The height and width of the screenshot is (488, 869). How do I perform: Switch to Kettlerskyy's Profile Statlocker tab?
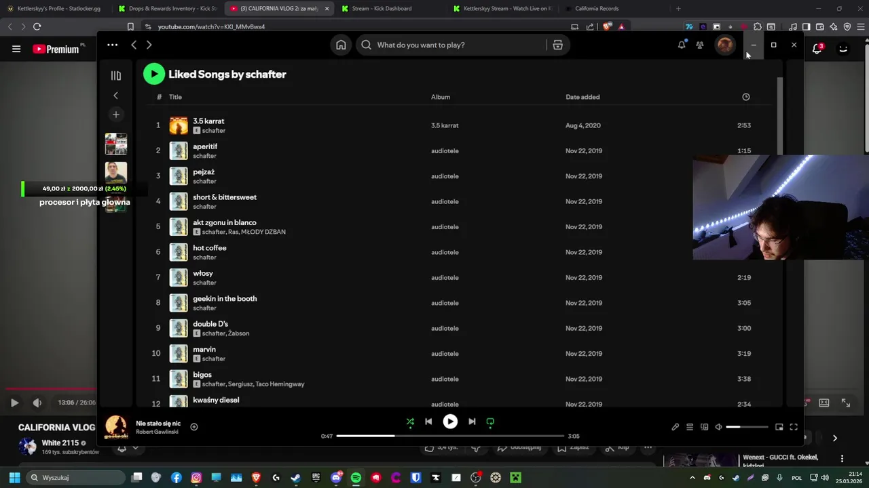tap(56, 9)
